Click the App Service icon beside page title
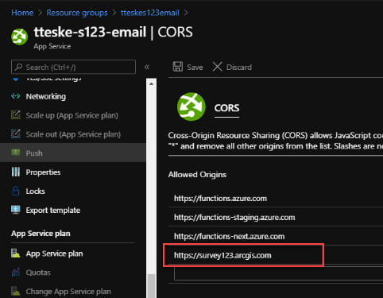This screenshot has height=298, width=383. pyautogui.click(x=20, y=37)
